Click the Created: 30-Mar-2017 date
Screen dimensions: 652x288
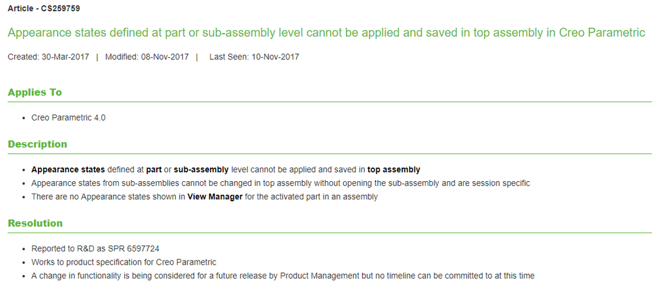pyautogui.click(x=48, y=57)
